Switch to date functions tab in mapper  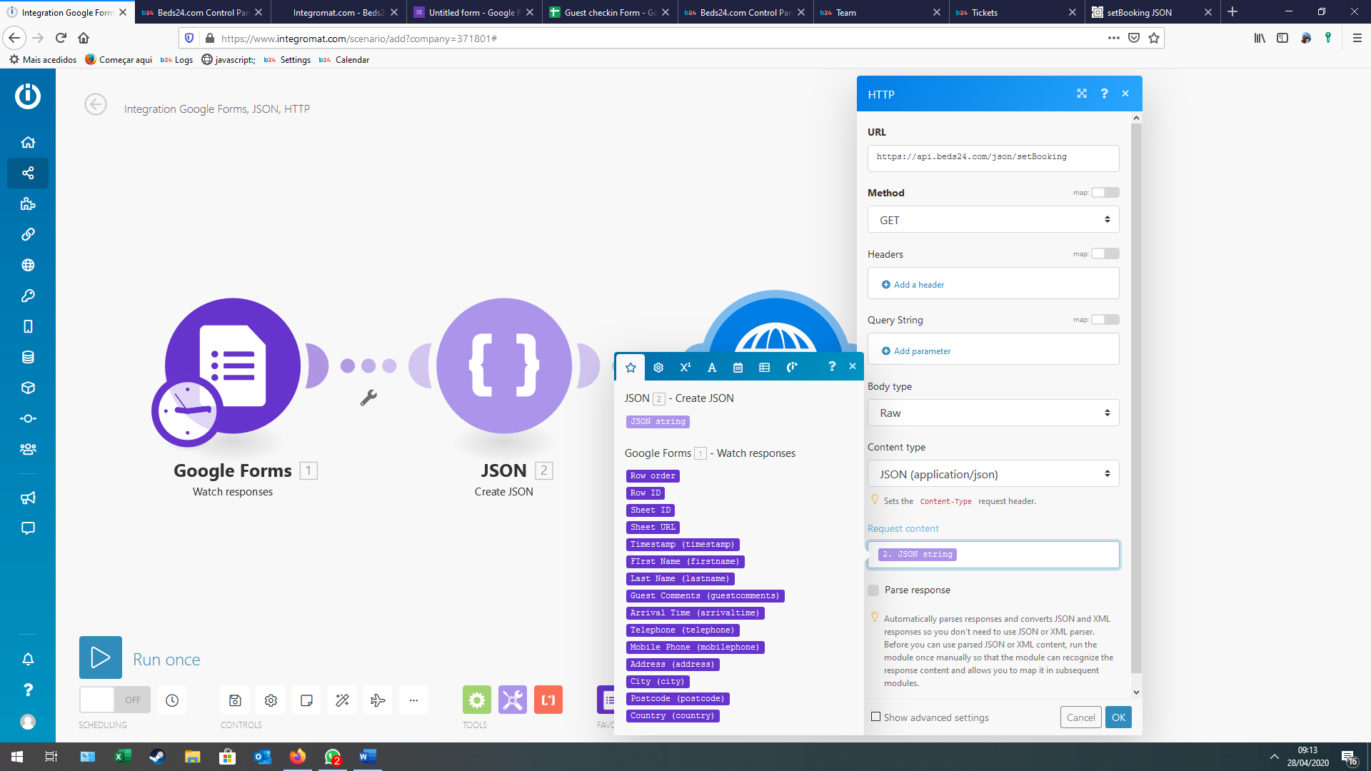(x=738, y=367)
